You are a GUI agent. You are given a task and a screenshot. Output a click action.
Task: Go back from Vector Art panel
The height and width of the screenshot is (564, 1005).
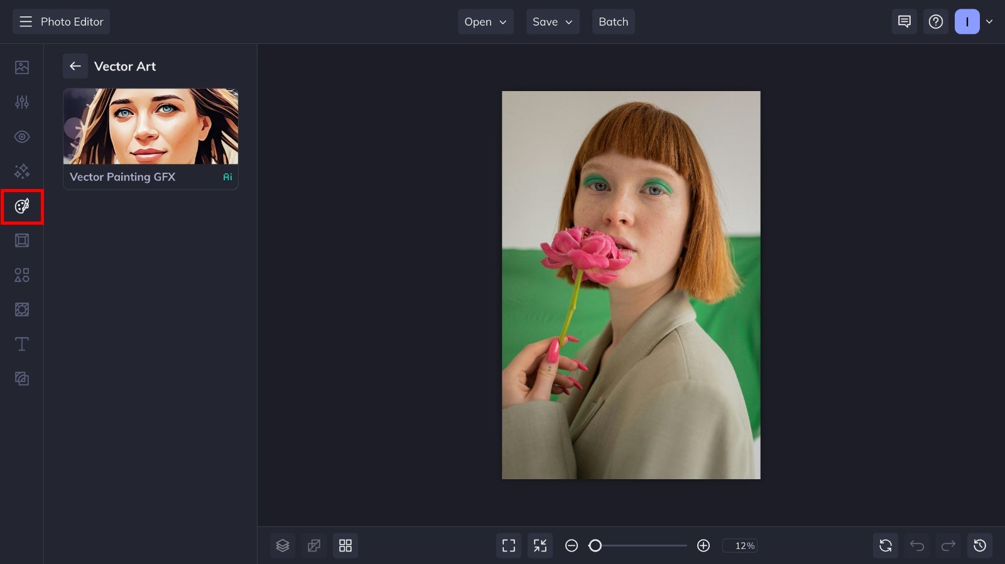pyautogui.click(x=75, y=66)
